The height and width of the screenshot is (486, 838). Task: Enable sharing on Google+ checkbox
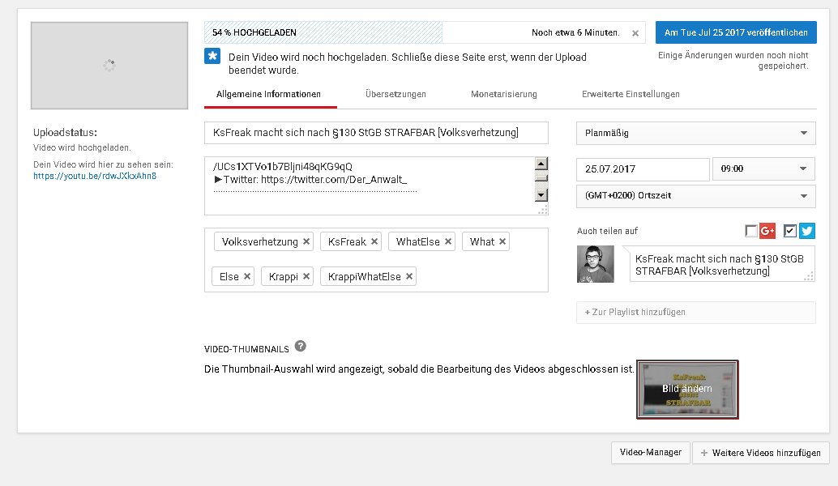[751, 231]
